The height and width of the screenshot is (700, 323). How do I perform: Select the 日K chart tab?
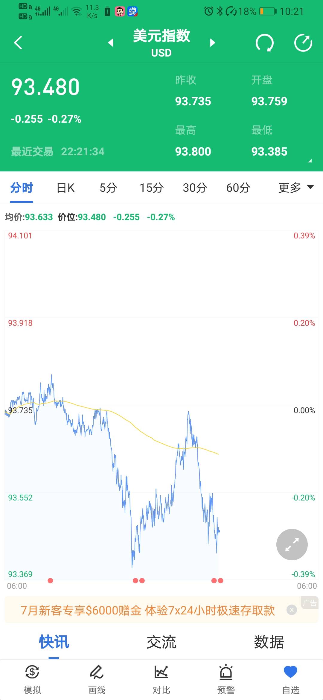point(65,188)
